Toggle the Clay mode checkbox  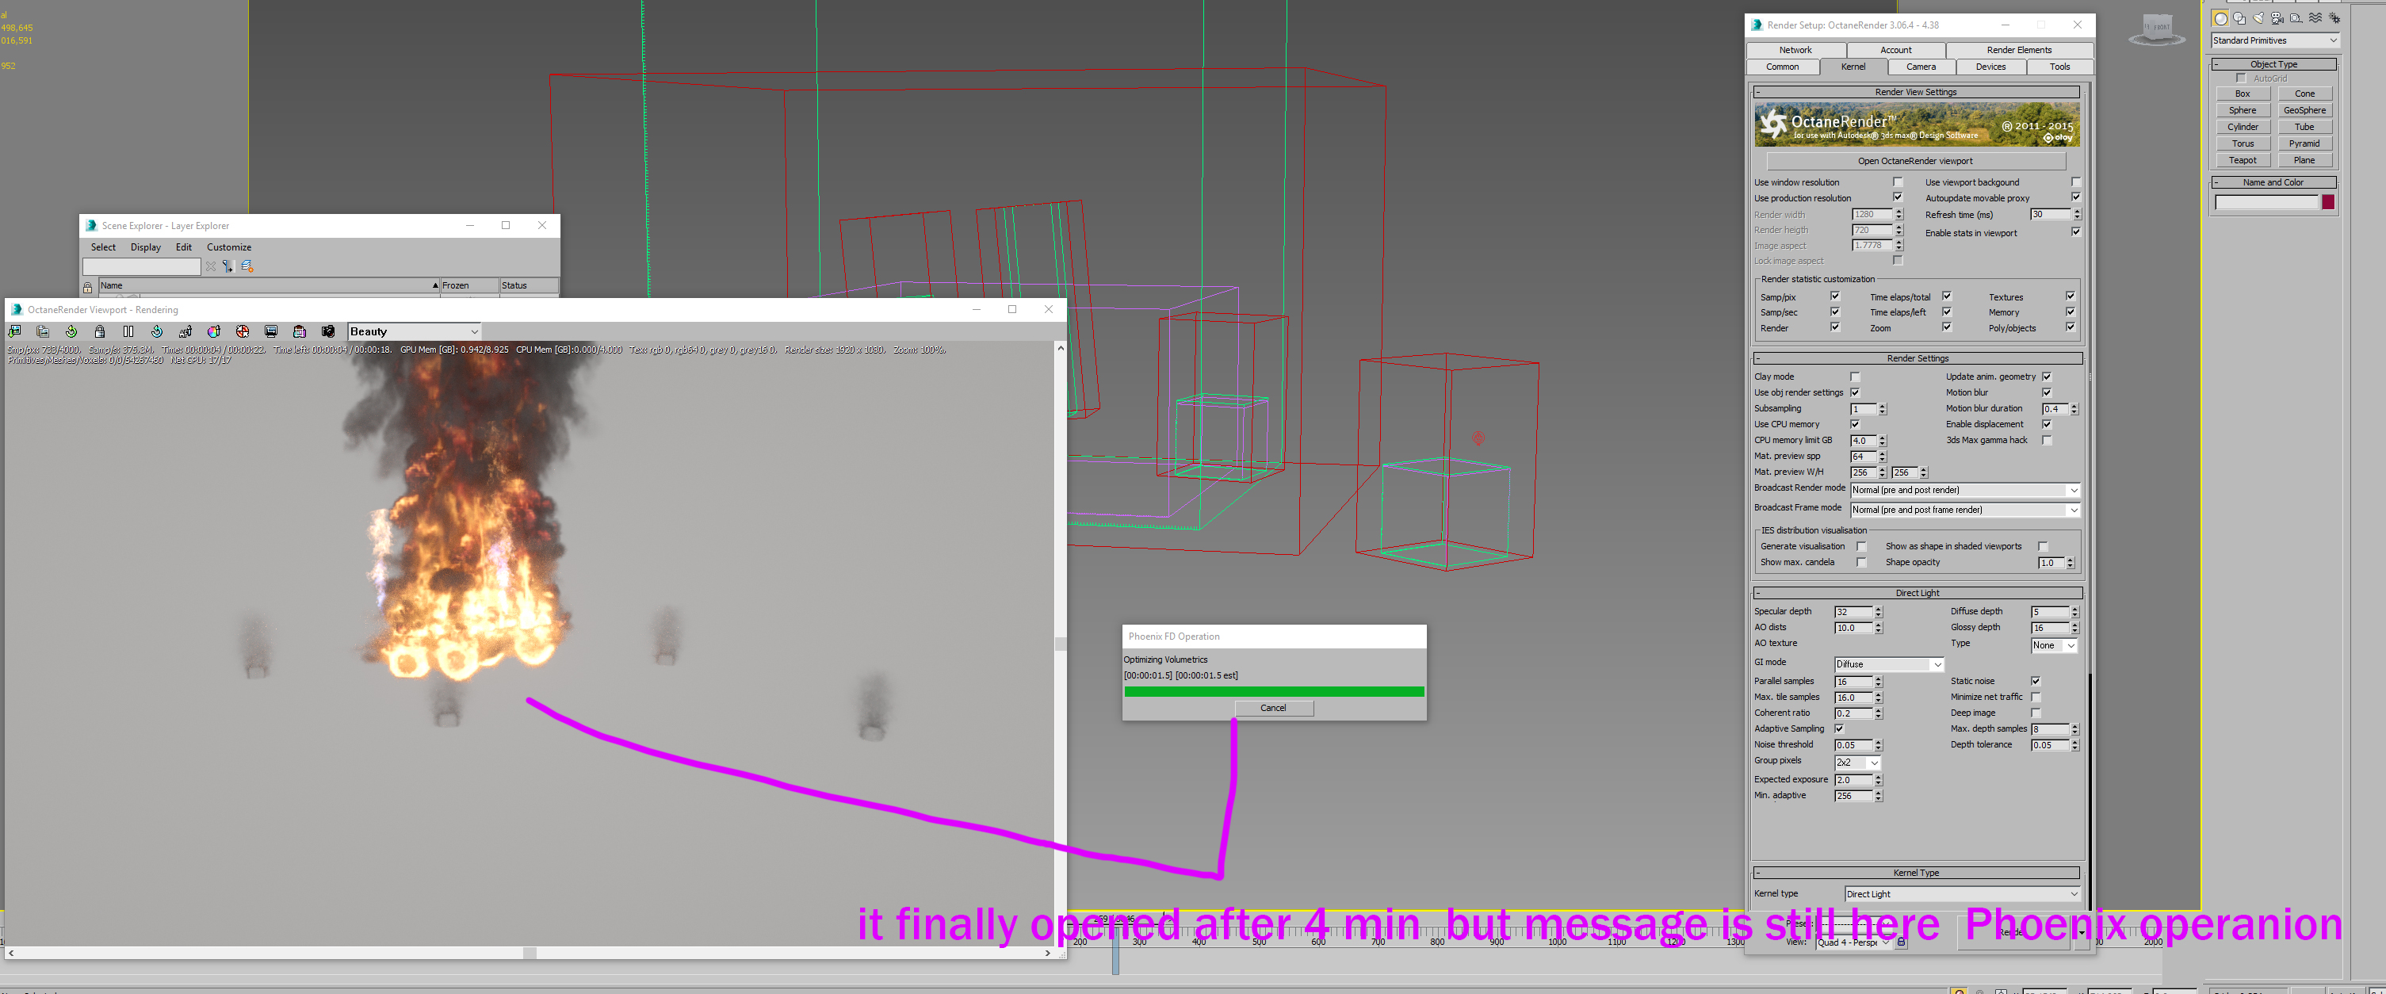[x=1854, y=376]
